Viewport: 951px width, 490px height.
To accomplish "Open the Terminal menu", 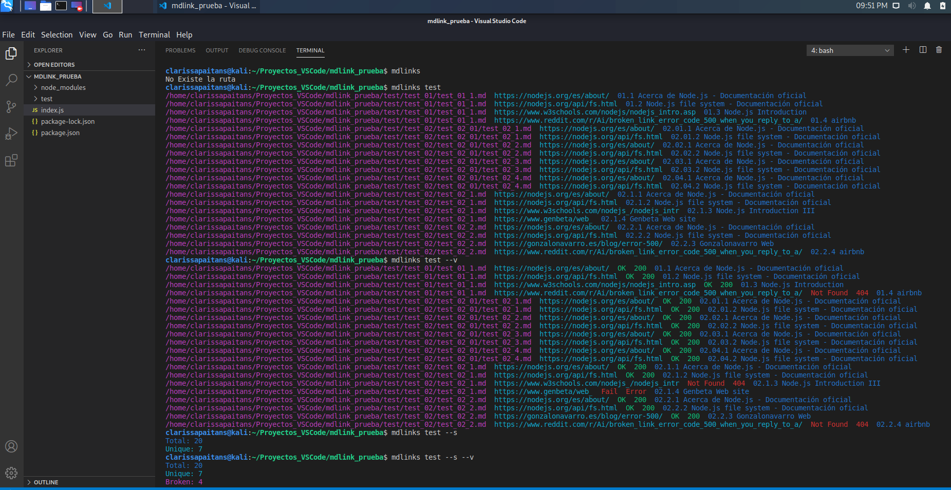I will pyautogui.click(x=154, y=35).
